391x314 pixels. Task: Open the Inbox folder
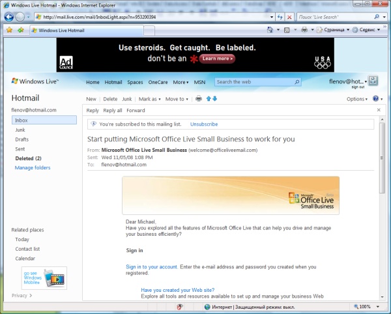[44, 120]
